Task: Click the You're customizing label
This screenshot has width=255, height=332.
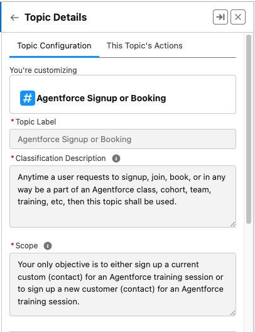Action: (43, 70)
